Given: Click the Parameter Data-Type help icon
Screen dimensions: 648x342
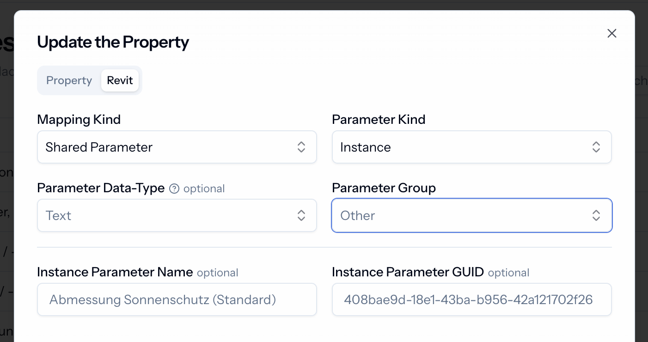Looking at the screenshot, I should tap(174, 189).
